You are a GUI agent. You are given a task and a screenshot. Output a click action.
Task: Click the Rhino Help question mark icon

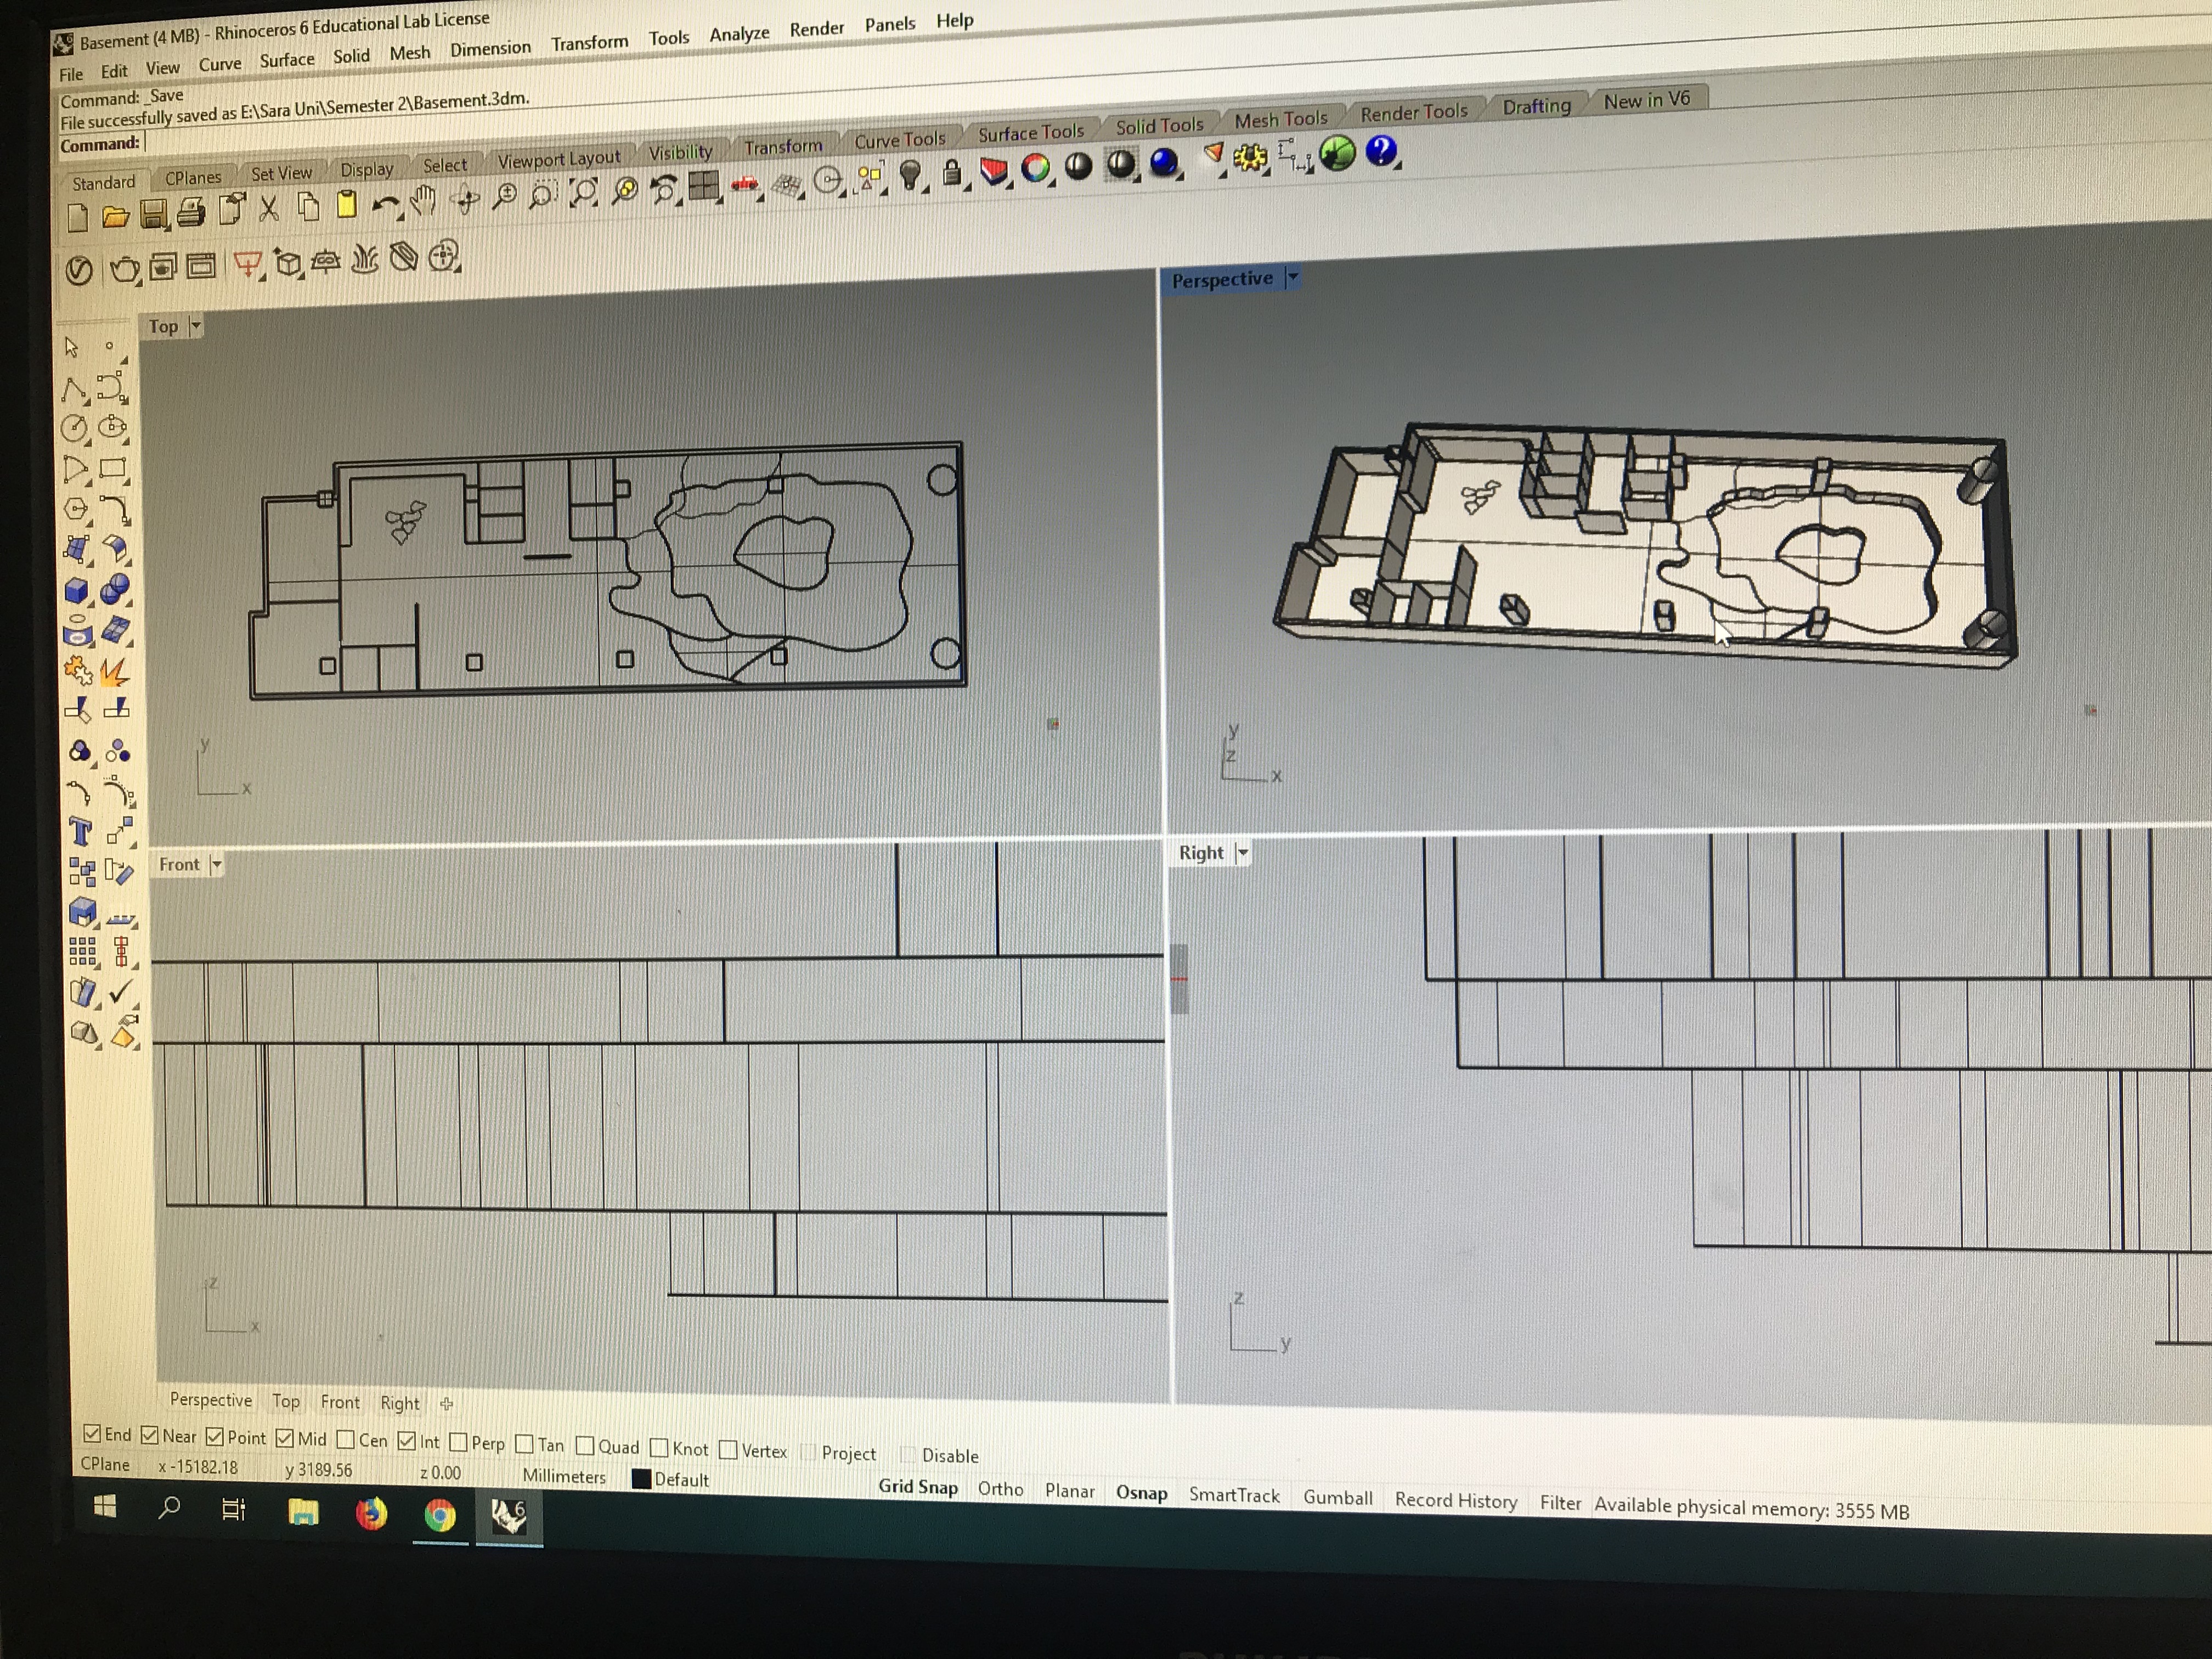[x=1381, y=151]
